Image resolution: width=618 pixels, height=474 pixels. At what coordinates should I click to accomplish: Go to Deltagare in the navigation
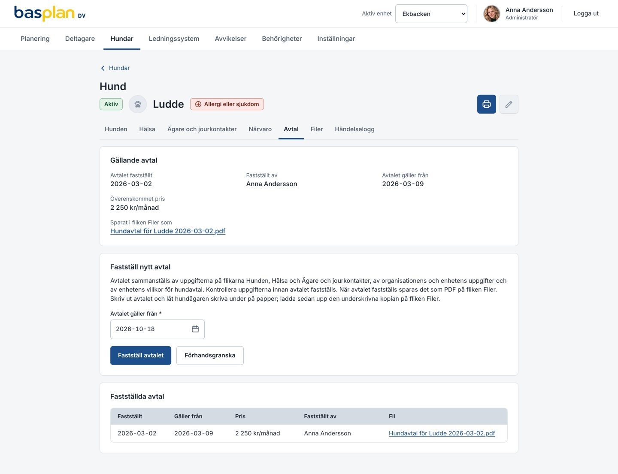tap(80, 39)
